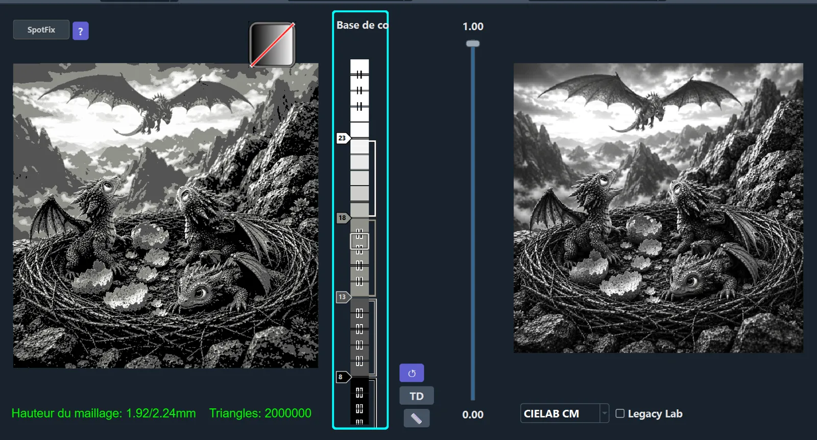
Task: Click the ruler measurement icon below TD
Action: pos(417,419)
